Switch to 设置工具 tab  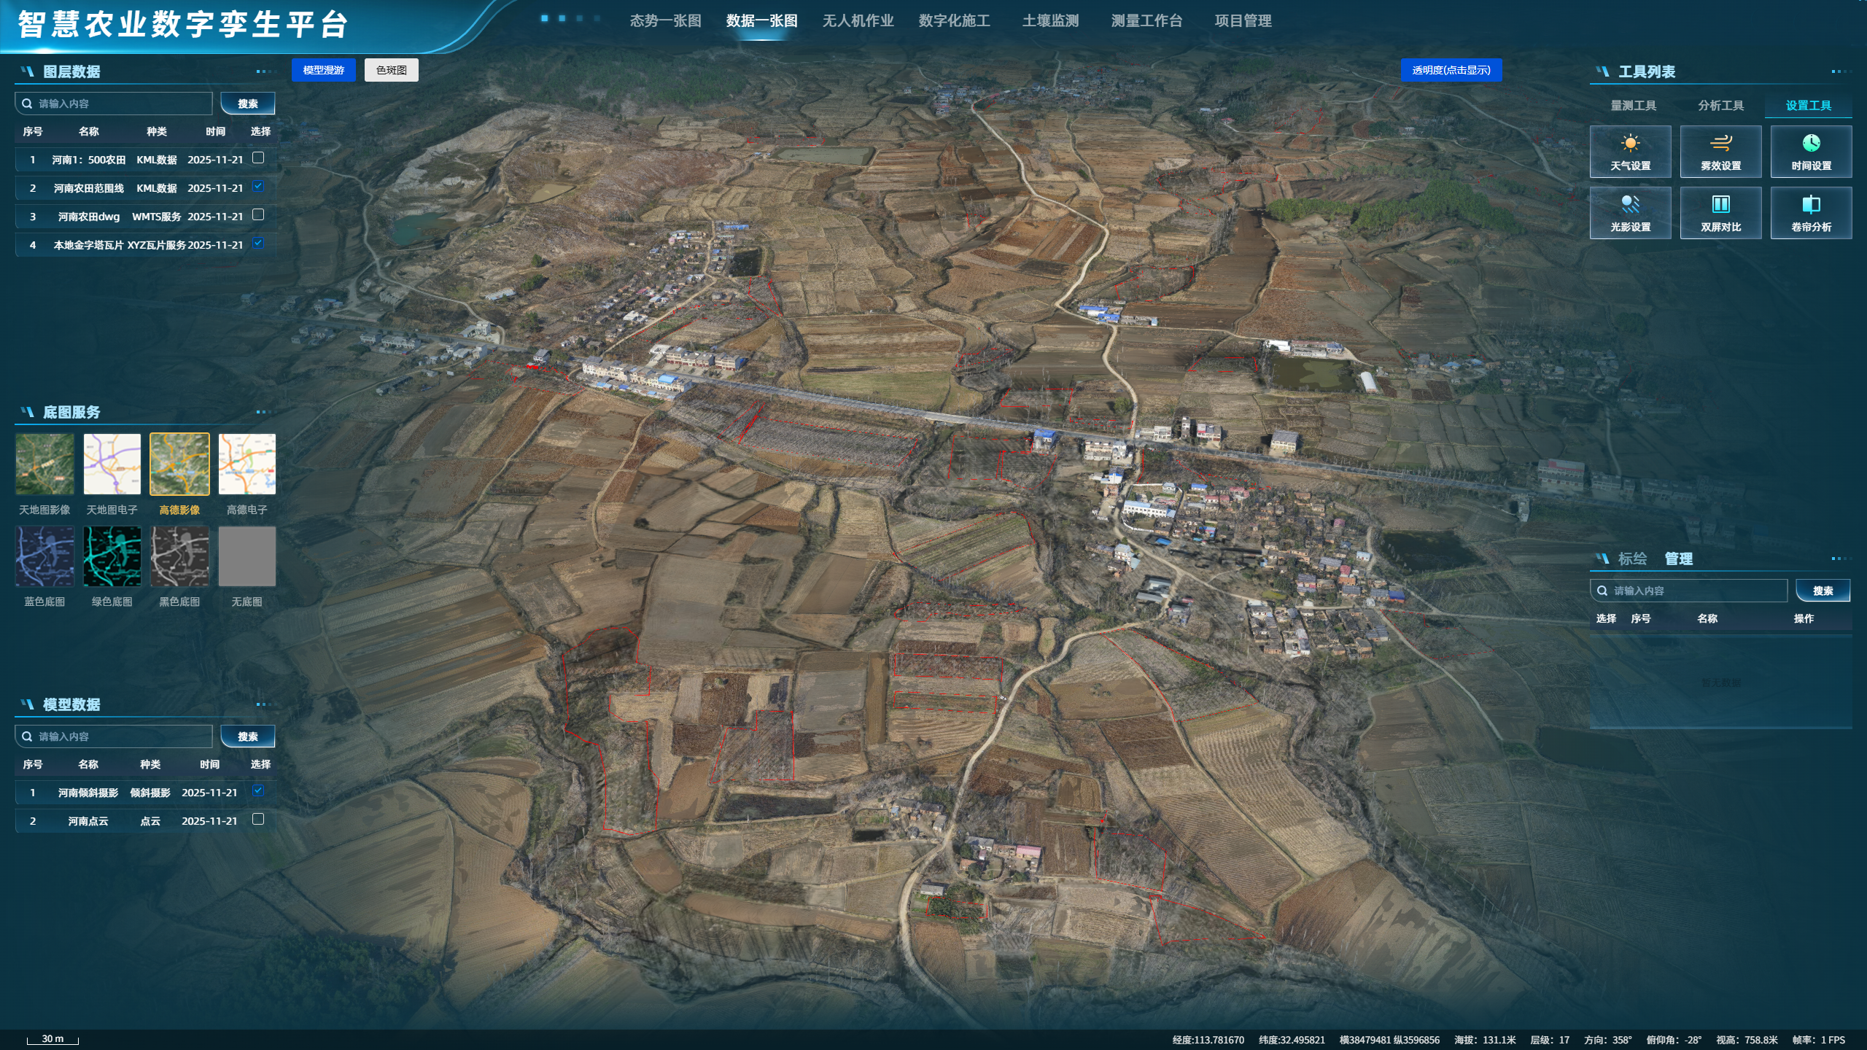click(1808, 106)
